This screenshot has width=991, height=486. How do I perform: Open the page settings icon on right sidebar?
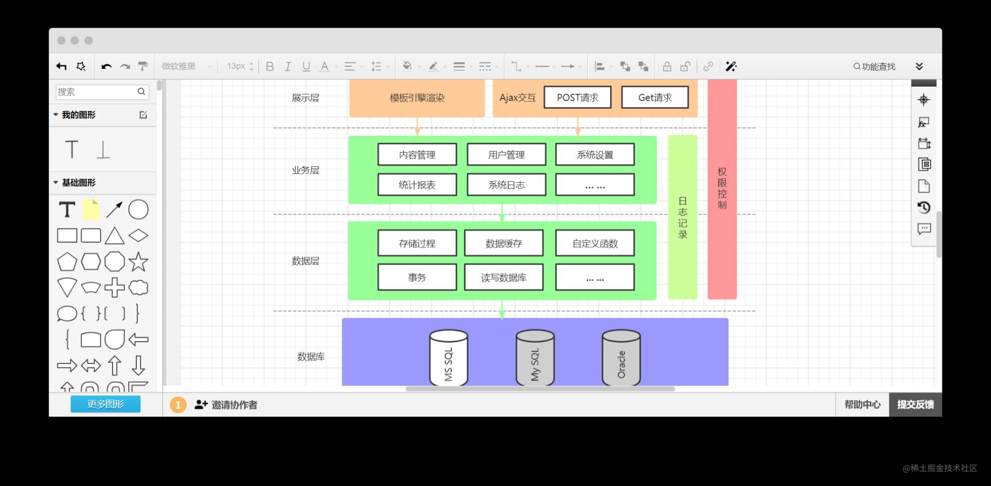pos(924,186)
